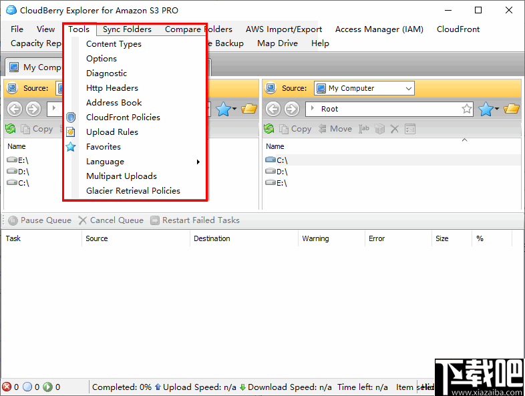This screenshot has width=525, height=396.
Task: Click the Source column header in queue
Action: [136, 238]
